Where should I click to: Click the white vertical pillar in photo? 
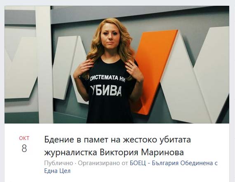(45, 65)
